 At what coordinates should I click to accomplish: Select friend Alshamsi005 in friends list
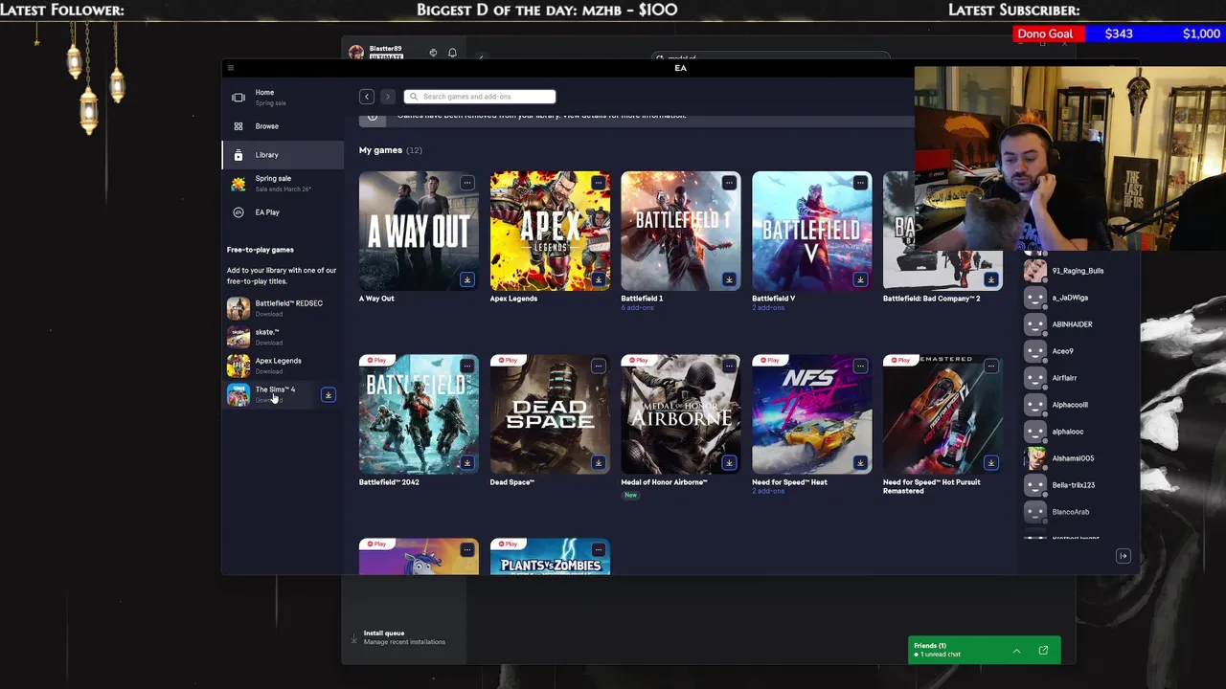[1078, 458]
